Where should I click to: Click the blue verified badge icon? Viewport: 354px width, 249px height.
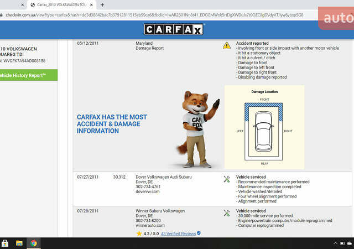(x=199, y=234)
